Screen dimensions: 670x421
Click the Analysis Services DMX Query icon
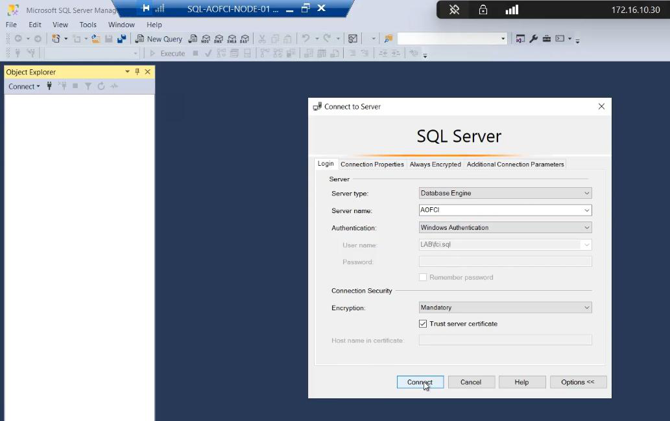click(219, 39)
